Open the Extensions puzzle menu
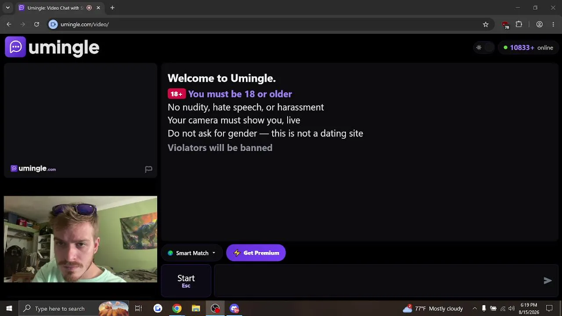Screen dimensions: 562x316 519,25
